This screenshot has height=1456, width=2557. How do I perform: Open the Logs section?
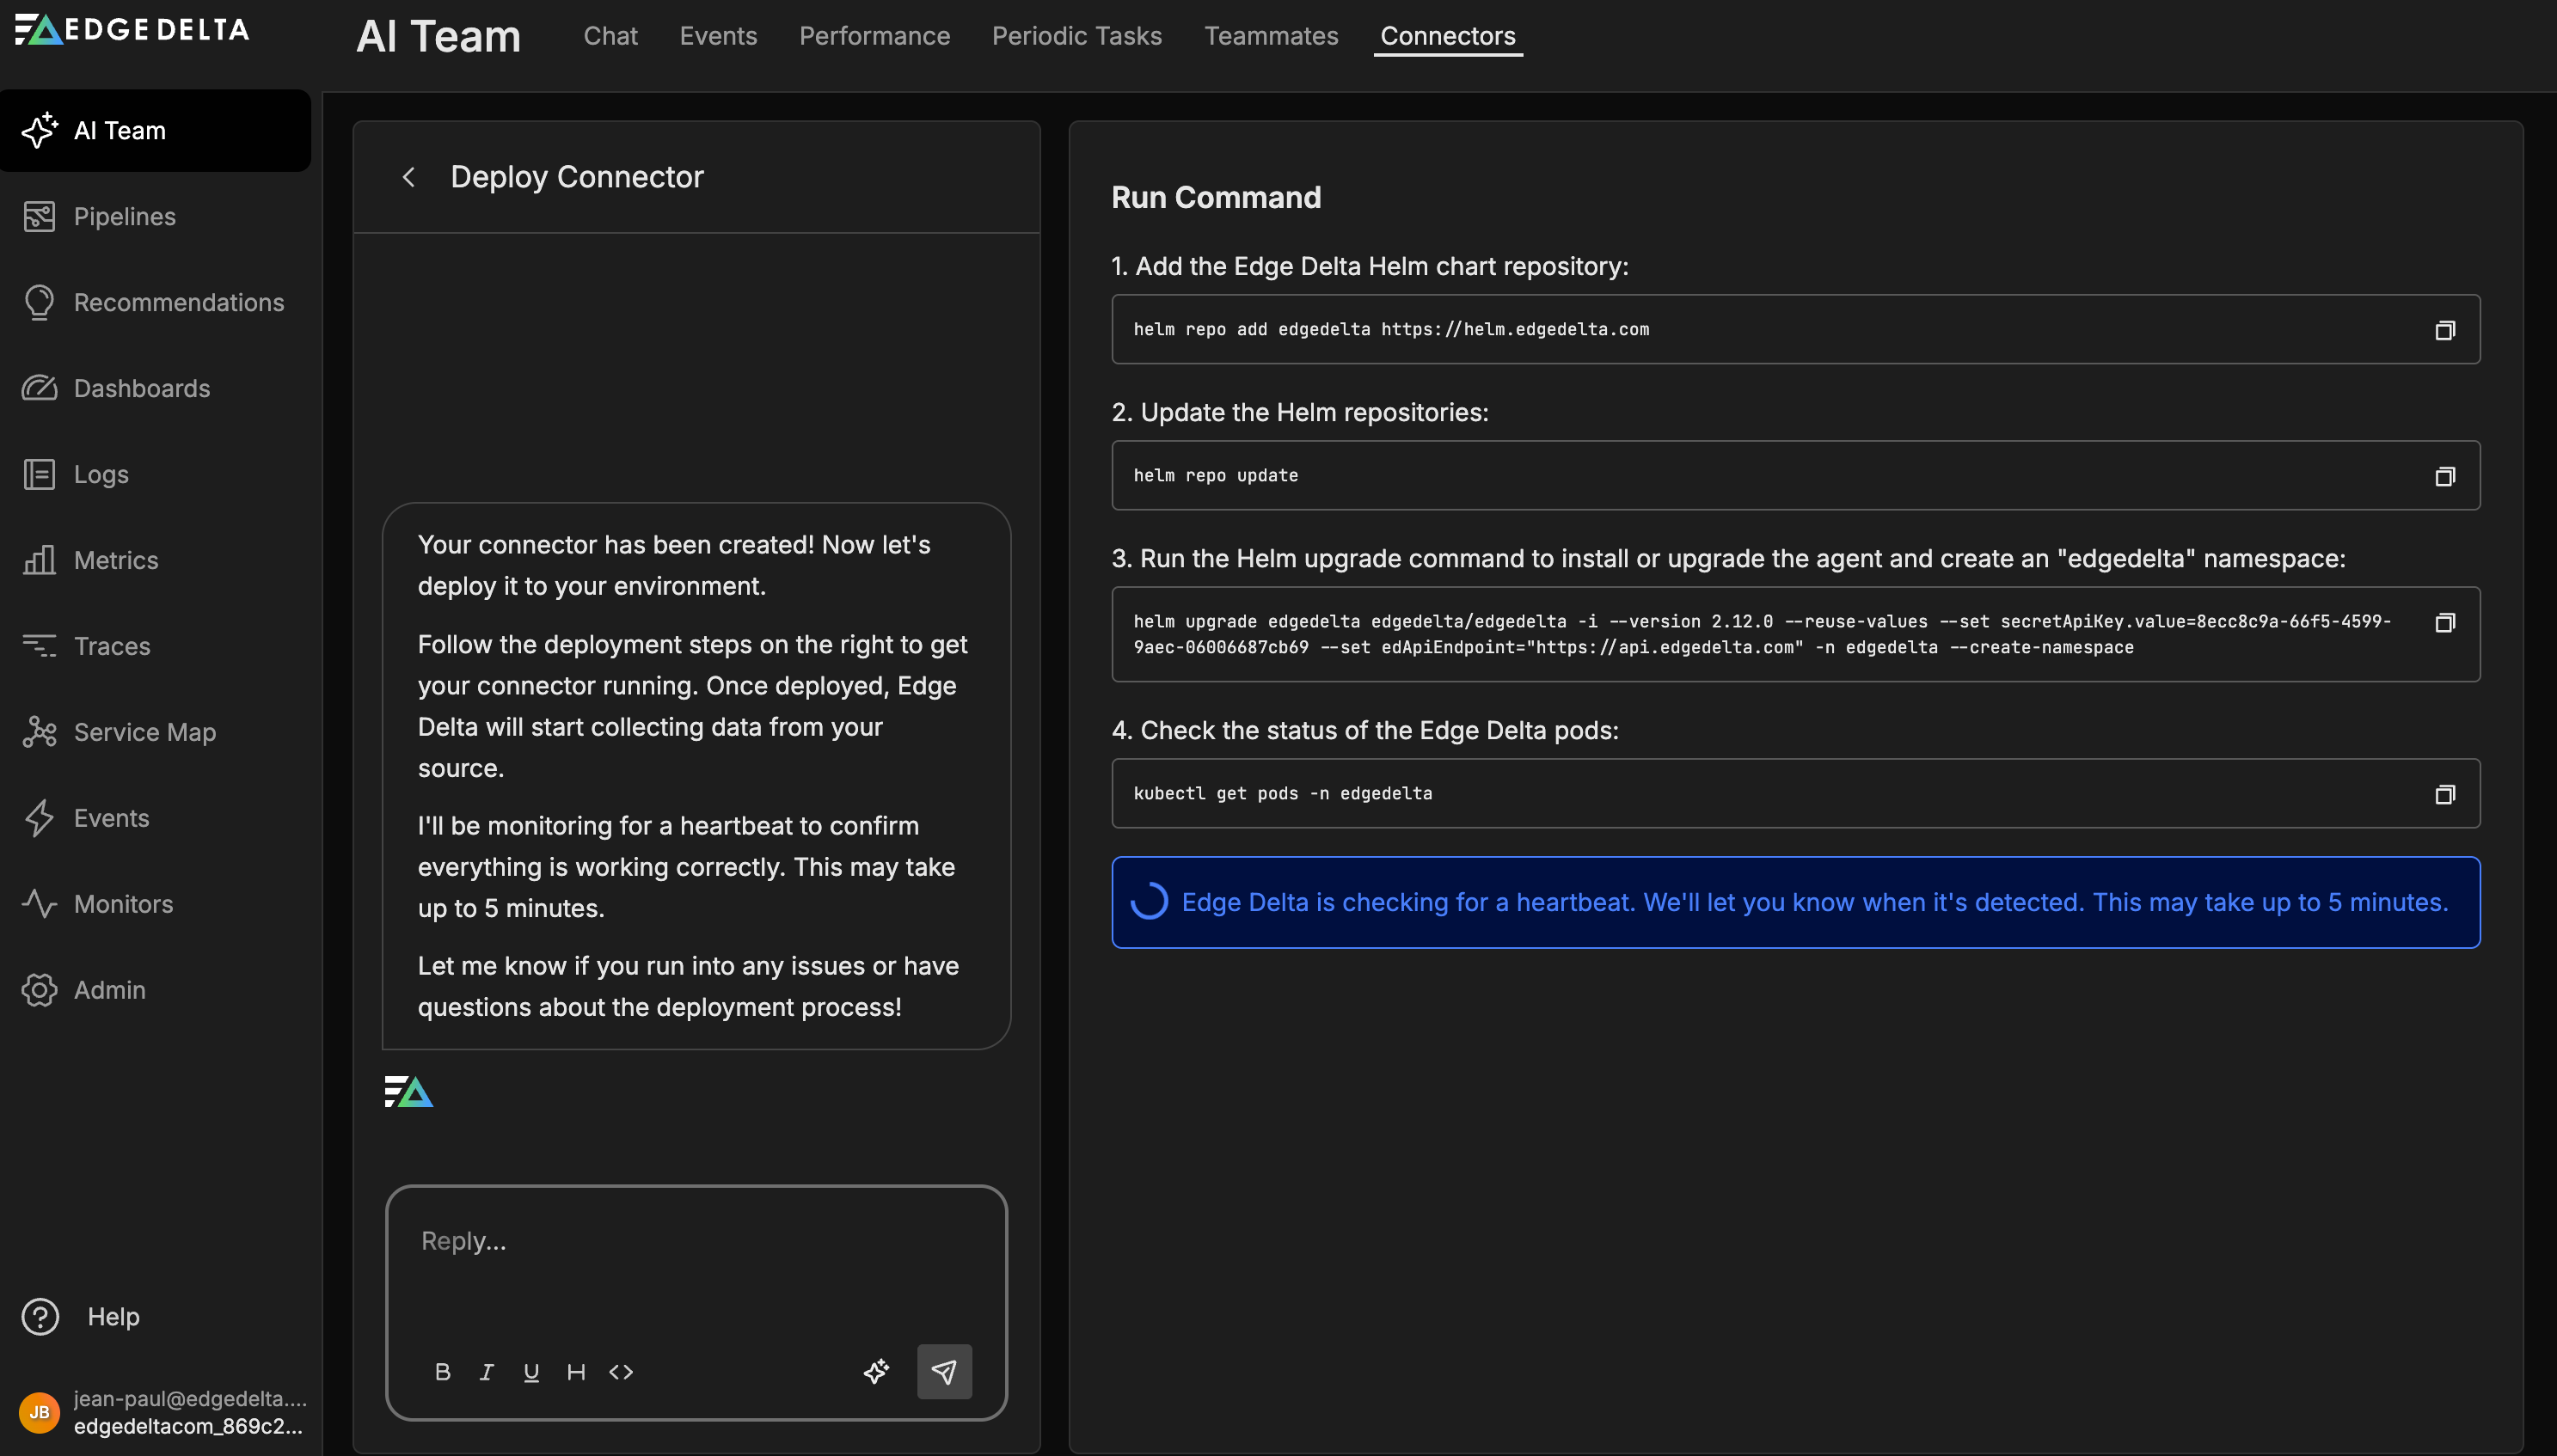[101, 474]
